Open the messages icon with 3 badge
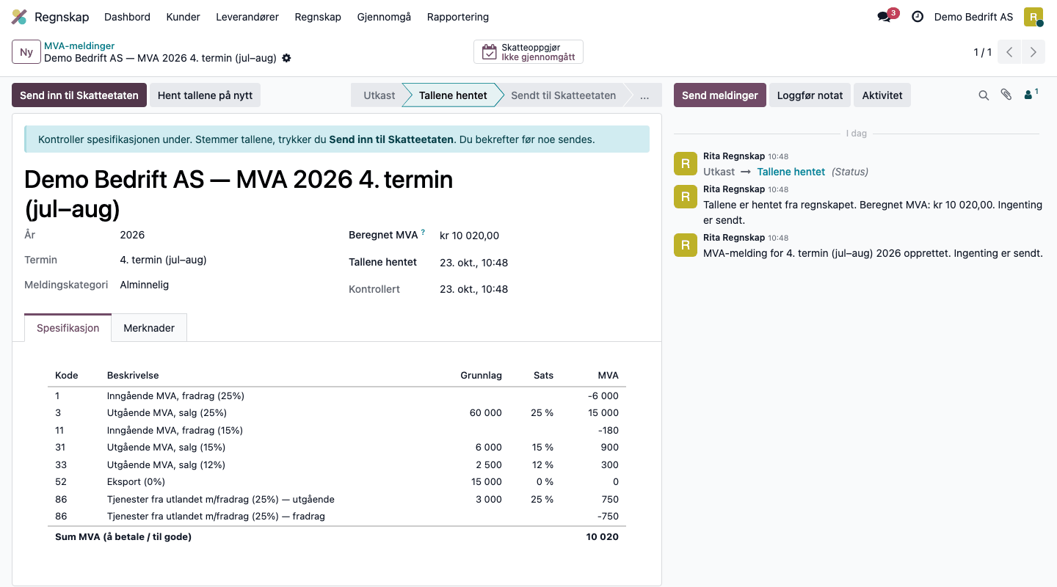Viewport: 1057px width, 587px height. 887,17
